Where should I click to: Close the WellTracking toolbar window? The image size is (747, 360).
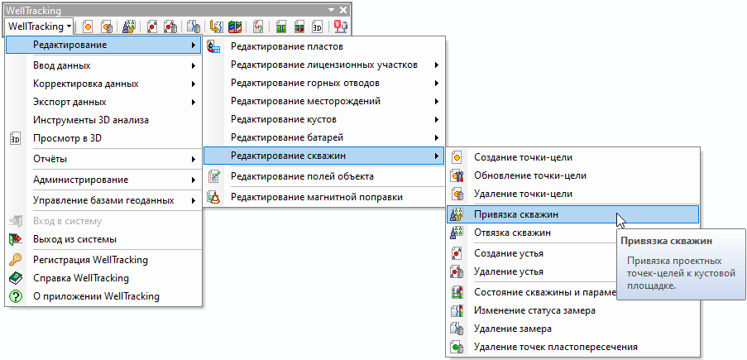tap(343, 10)
